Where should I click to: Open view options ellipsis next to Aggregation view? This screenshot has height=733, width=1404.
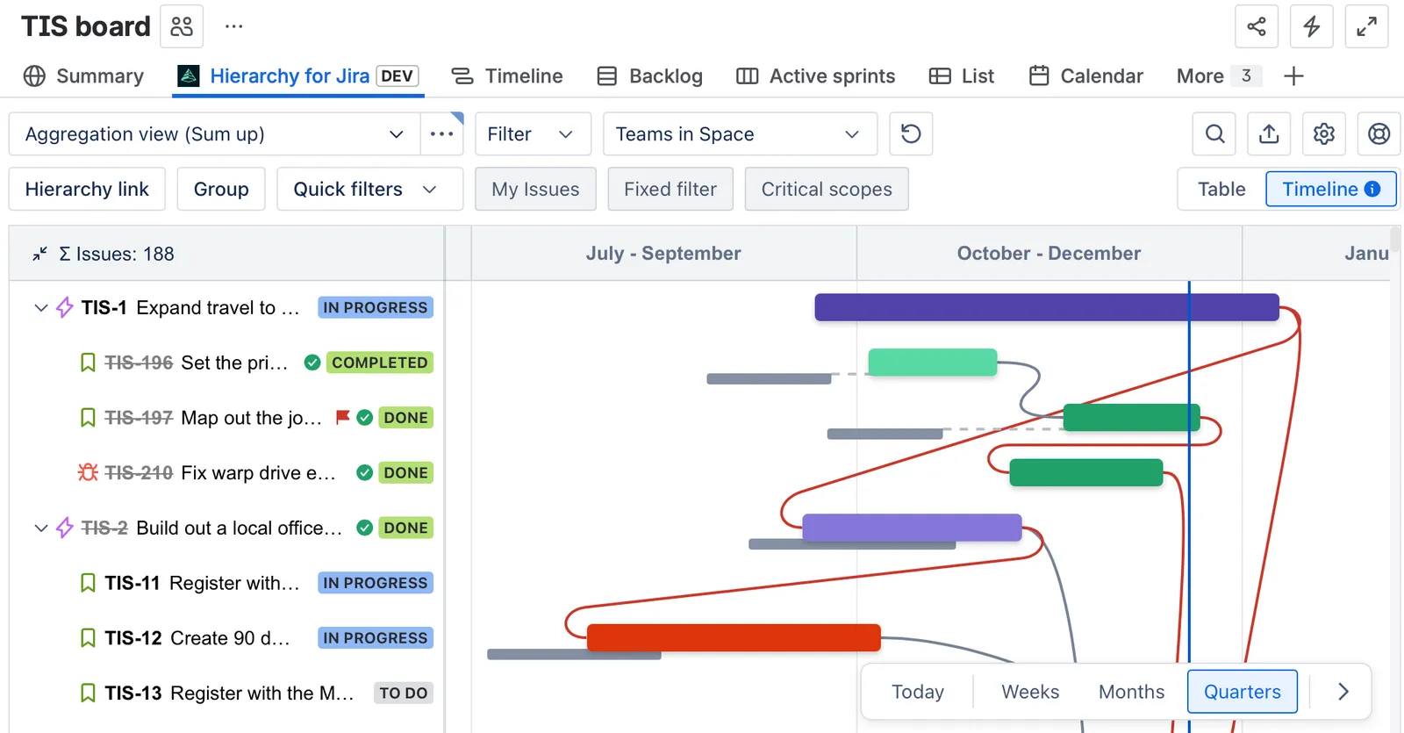[x=441, y=134]
